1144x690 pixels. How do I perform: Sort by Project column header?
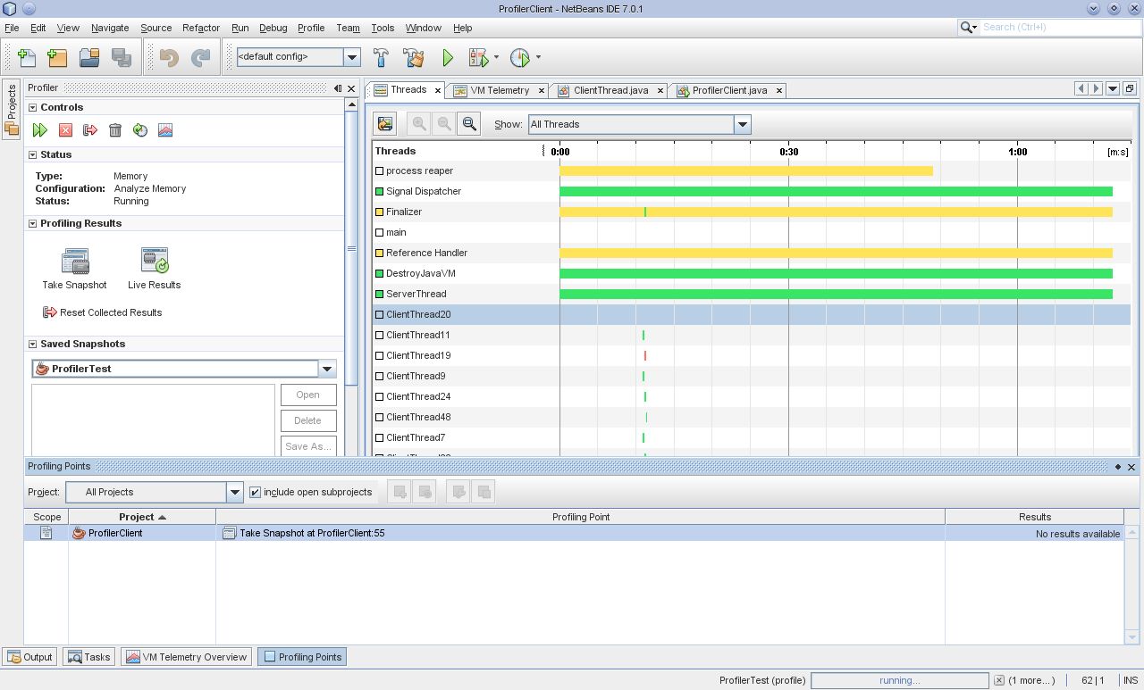142,517
